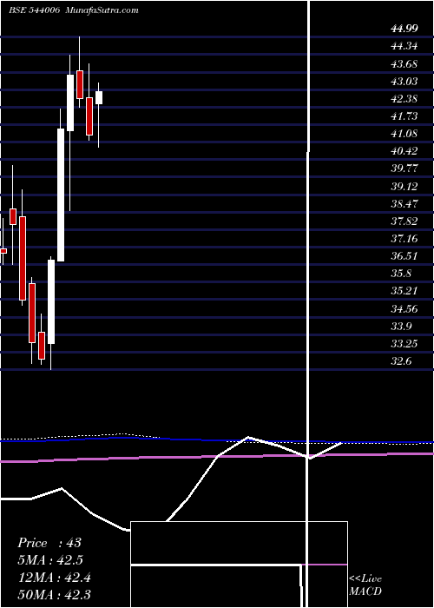Click the 36.51 price axis label

click(x=404, y=256)
